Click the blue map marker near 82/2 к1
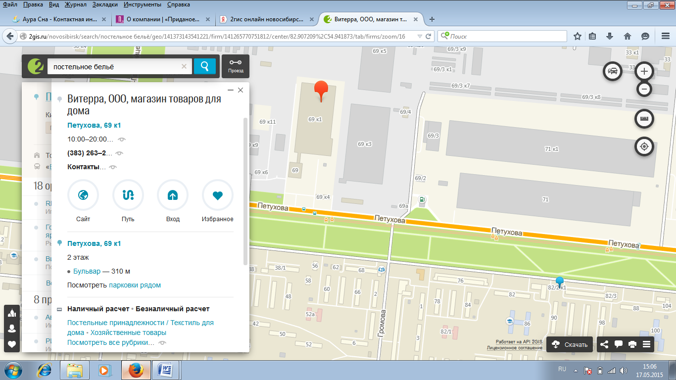This screenshot has height=380, width=676. coord(560,283)
